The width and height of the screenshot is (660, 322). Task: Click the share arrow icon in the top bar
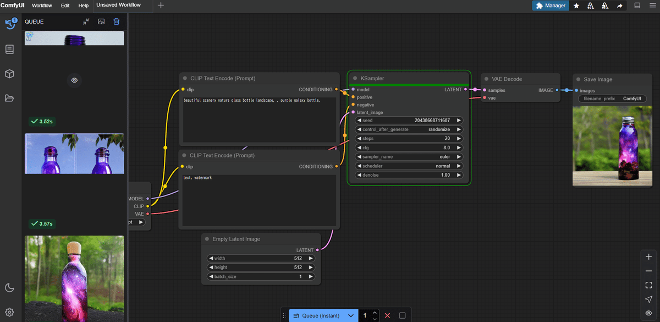click(x=620, y=6)
